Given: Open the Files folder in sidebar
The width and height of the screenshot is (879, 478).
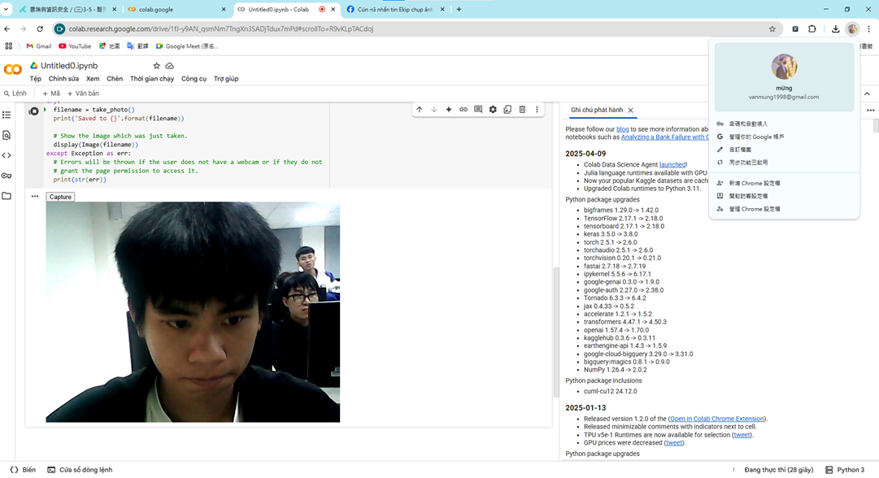Looking at the screenshot, I should tap(7, 196).
